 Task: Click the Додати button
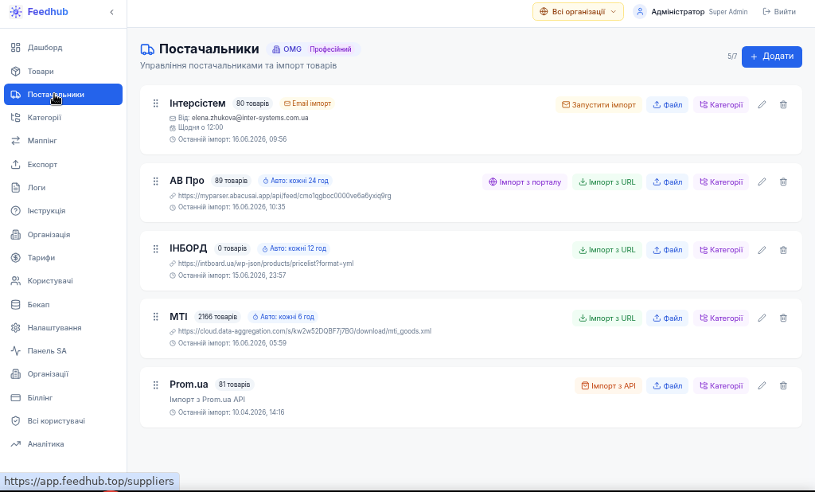(772, 57)
